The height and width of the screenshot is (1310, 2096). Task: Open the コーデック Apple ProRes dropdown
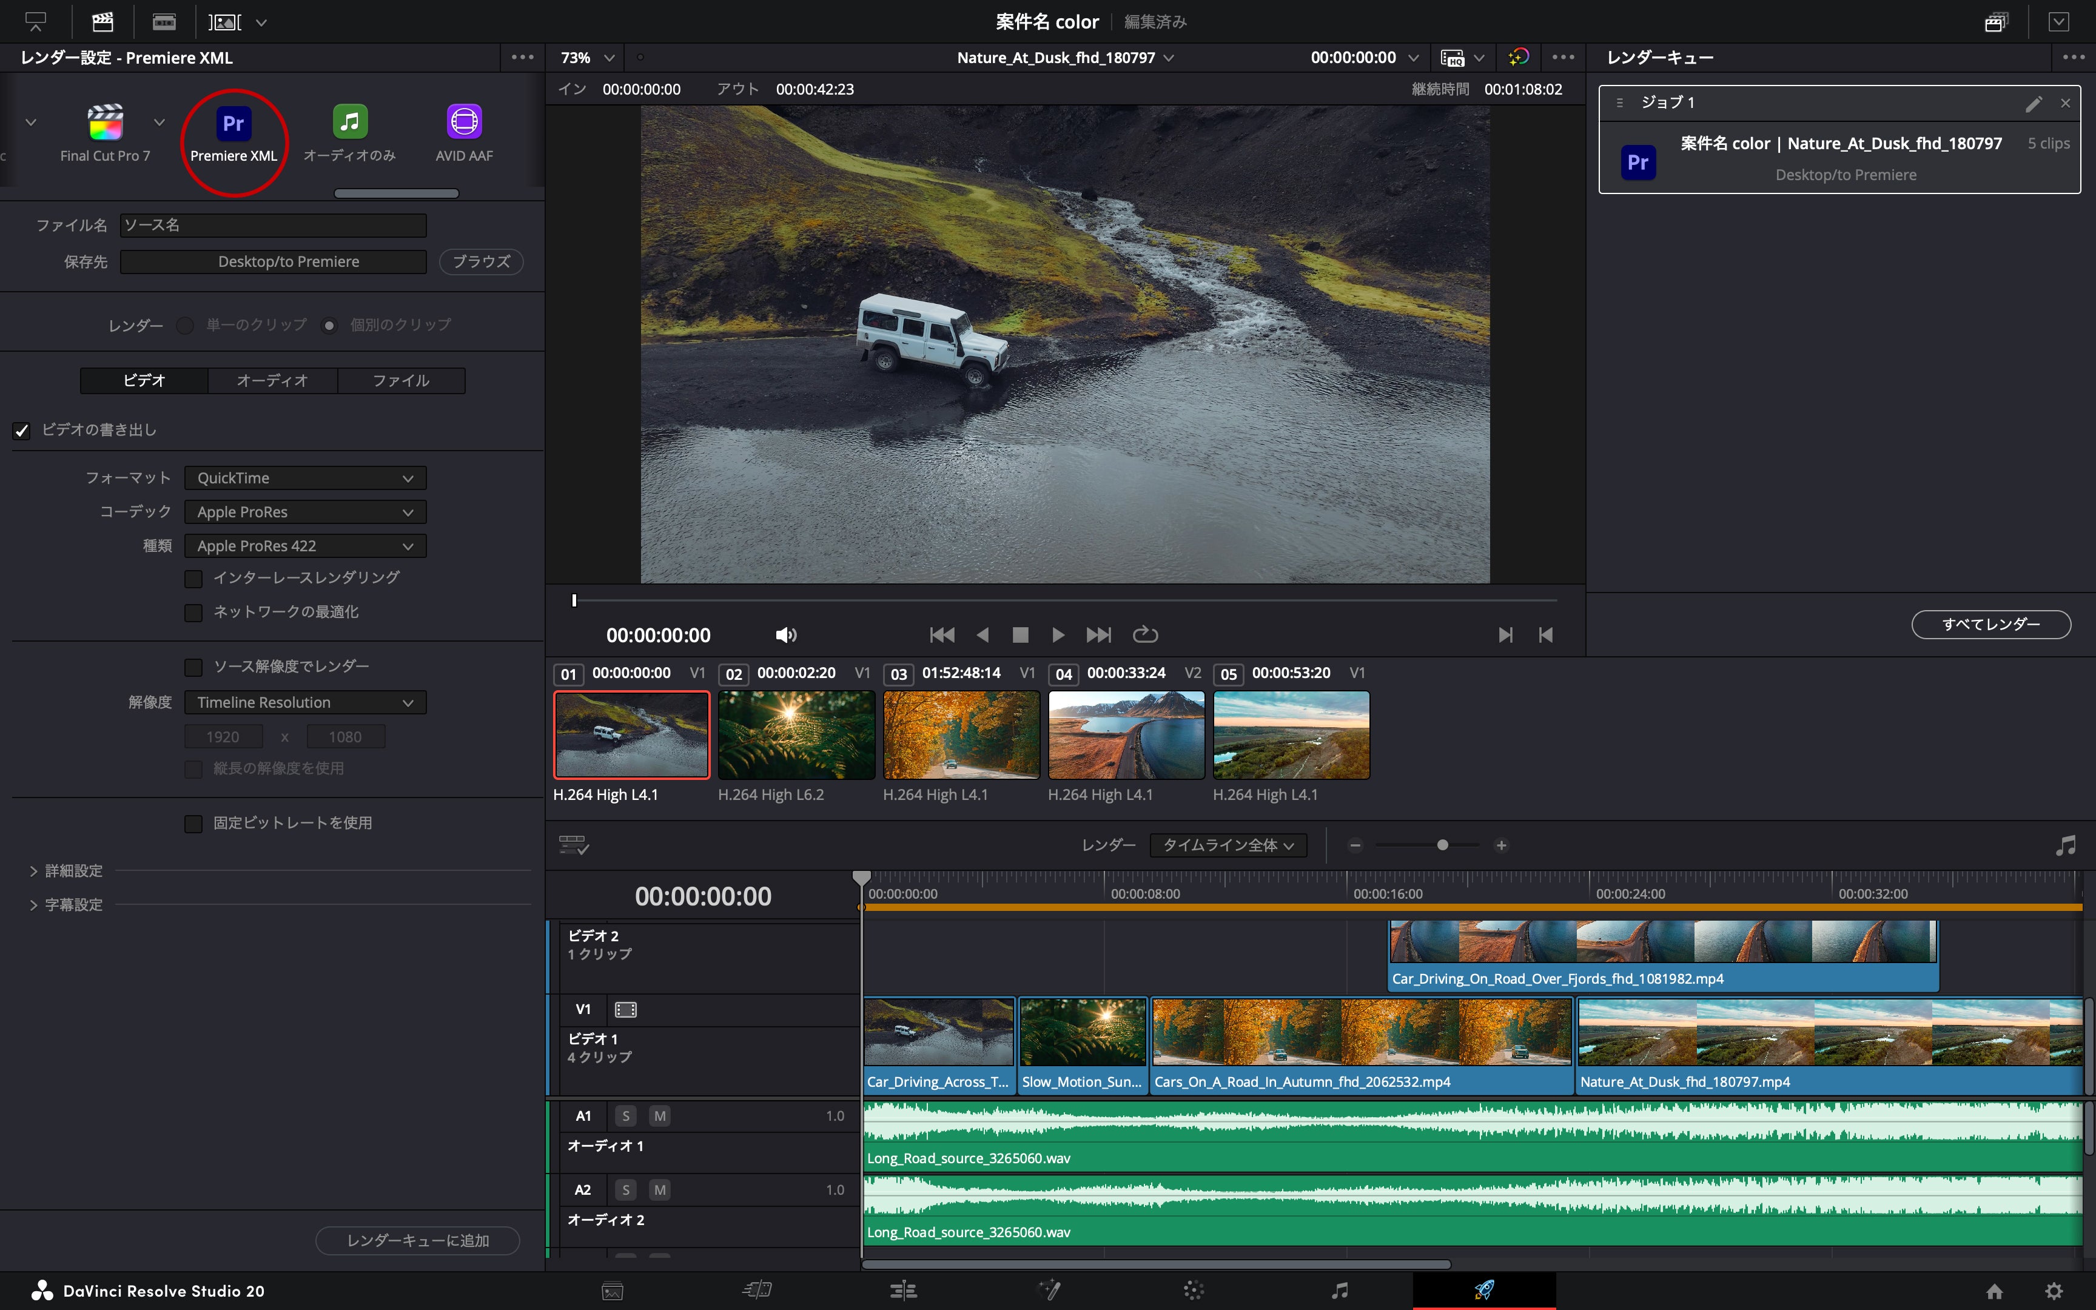(305, 512)
